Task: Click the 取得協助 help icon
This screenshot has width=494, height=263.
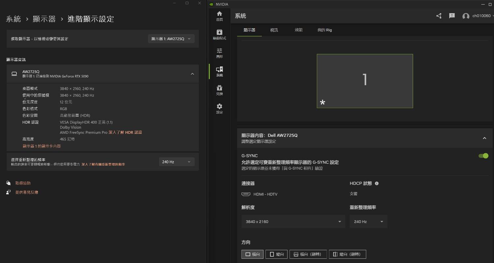Action: pyautogui.click(x=9, y=183)
